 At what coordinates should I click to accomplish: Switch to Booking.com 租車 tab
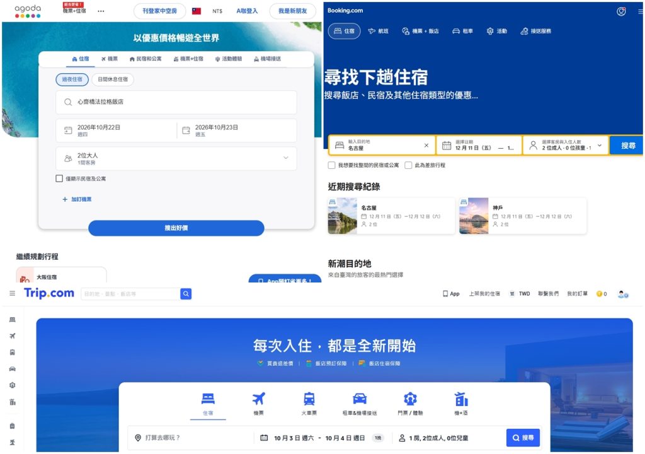pos(463,31)
